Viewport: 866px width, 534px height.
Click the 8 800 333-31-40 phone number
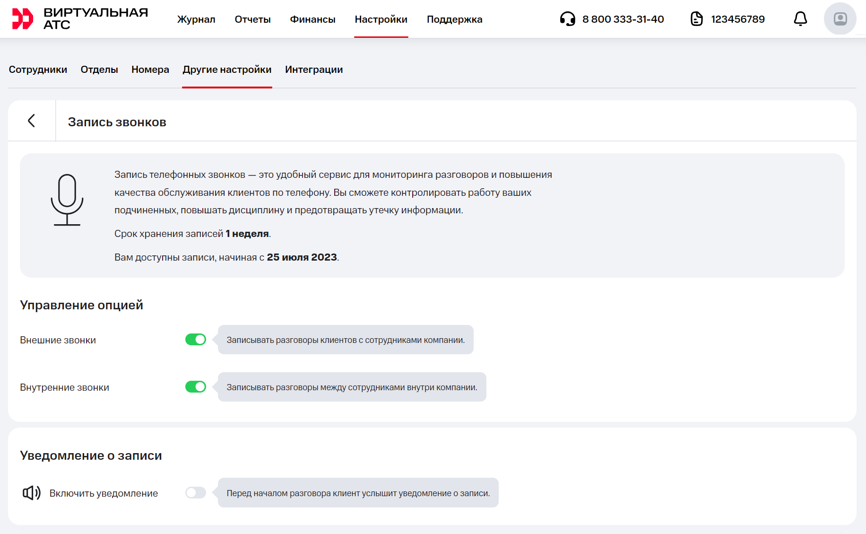(x=623, y=19)
